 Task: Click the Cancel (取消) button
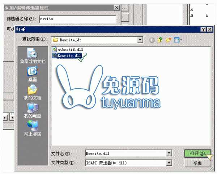(x=197, y=163)
